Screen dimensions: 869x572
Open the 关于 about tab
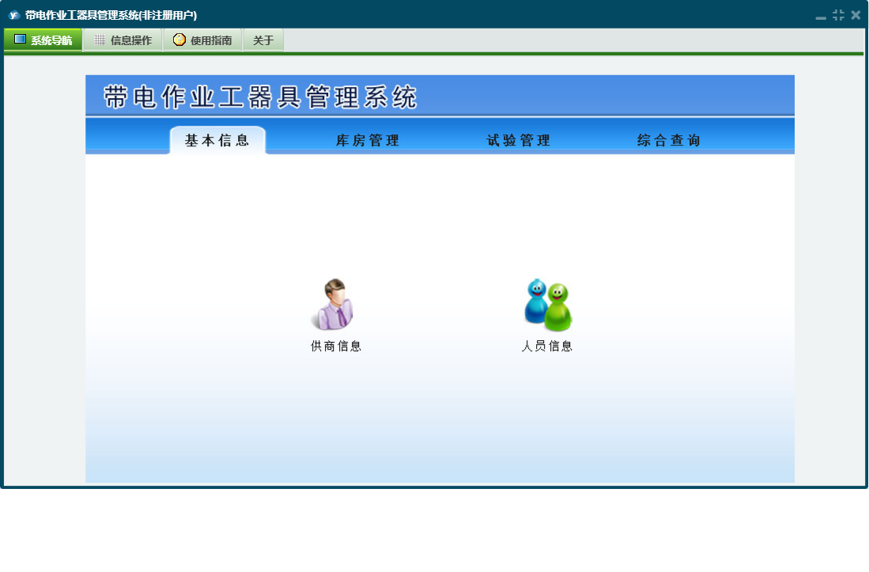(263, 40)
